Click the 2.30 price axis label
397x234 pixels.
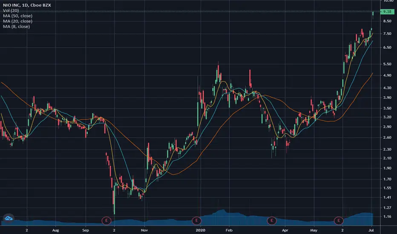(x=387, y=149)
